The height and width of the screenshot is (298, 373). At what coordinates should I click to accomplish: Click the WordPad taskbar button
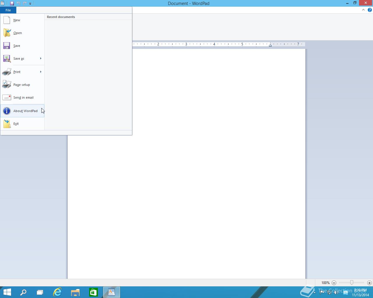tap(112, 292)
